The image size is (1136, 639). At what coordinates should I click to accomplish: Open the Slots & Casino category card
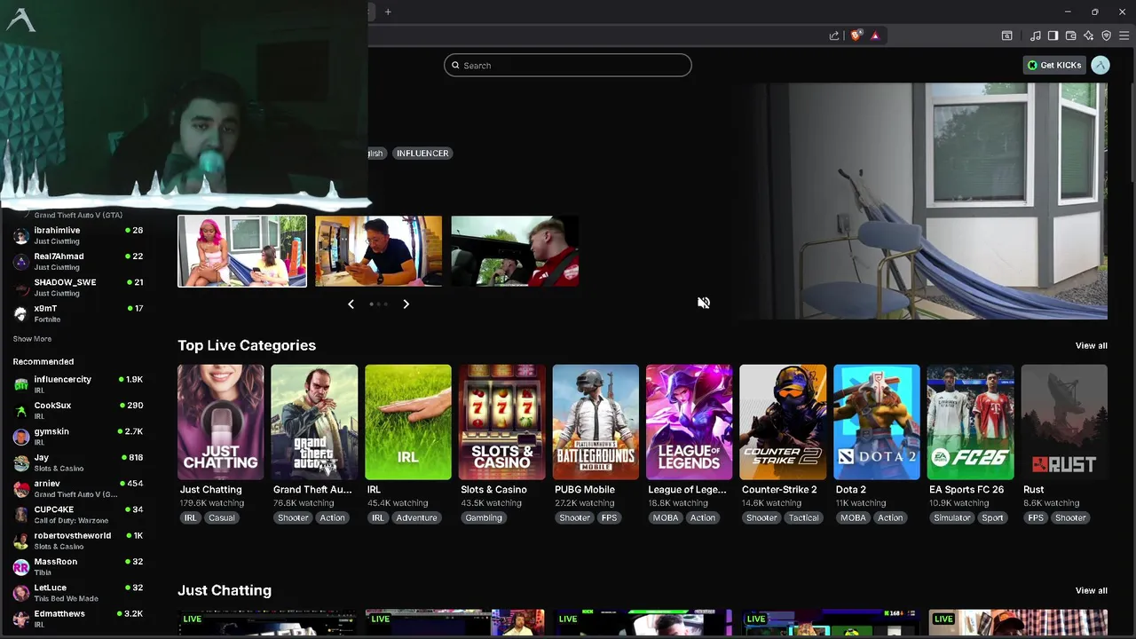click(x=502, y=422)
